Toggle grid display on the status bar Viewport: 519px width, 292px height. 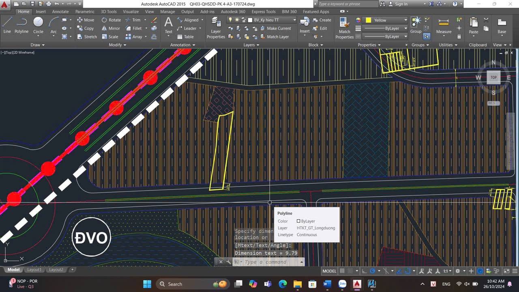coord(342,271)
